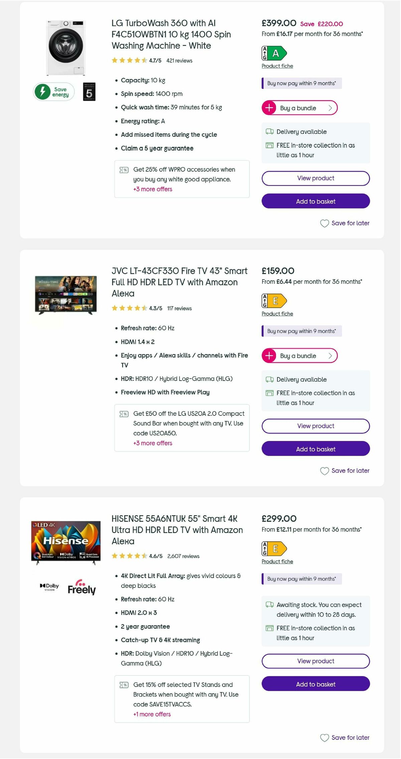Click the voucher icon next to the WPRO accessories offer

123,170
